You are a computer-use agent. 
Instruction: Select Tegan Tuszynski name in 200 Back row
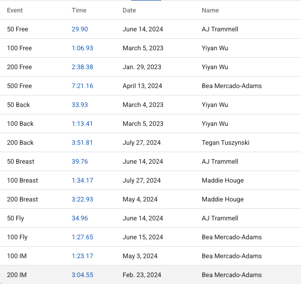tap(225, 142)
